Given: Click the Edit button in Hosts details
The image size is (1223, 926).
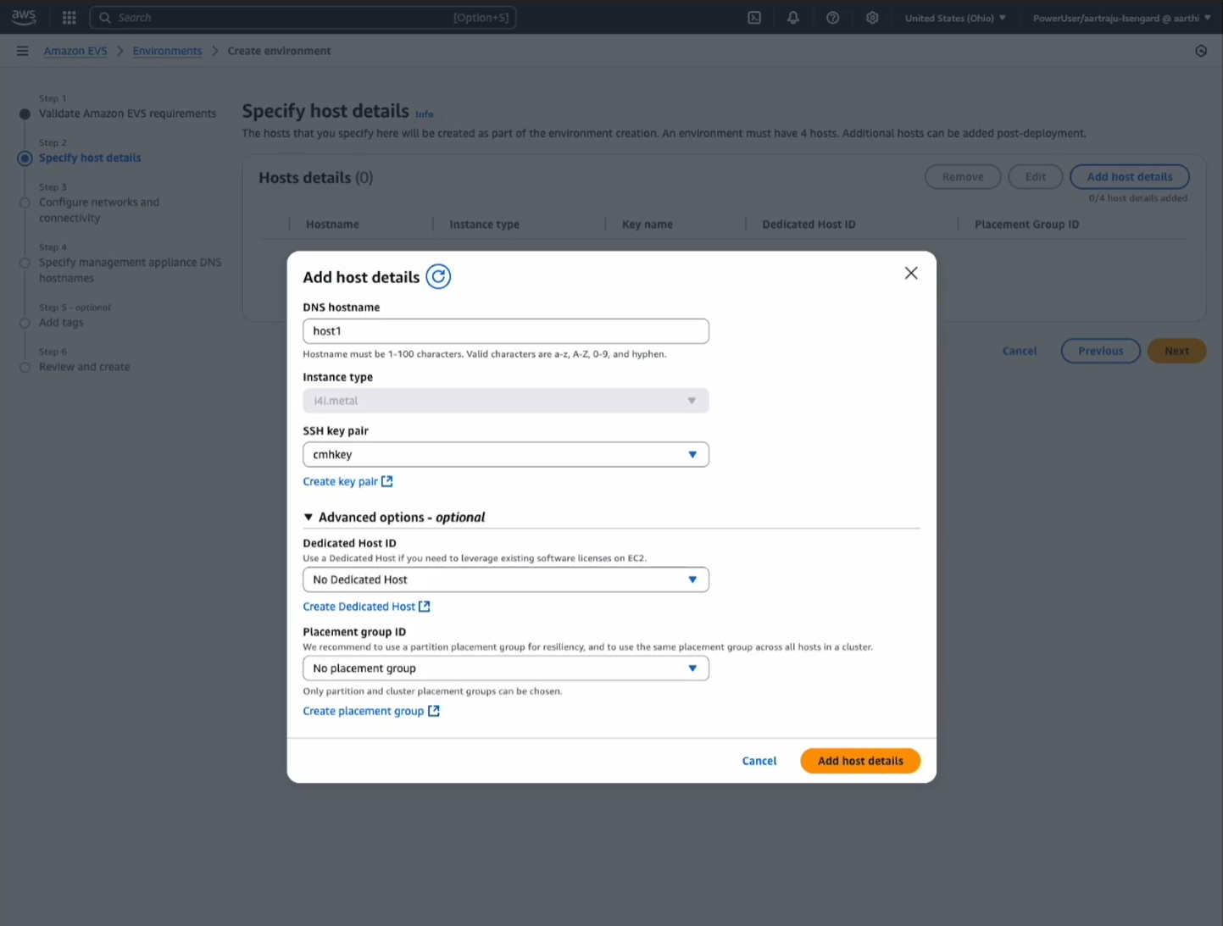Looking at the screenshot, I should coord(1035,177).
